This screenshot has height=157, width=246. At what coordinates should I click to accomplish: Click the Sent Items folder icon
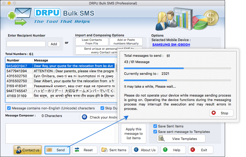tap(104, 150)
